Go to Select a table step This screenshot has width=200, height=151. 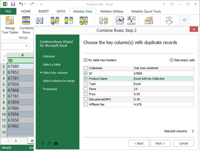[x=52, y=65]
